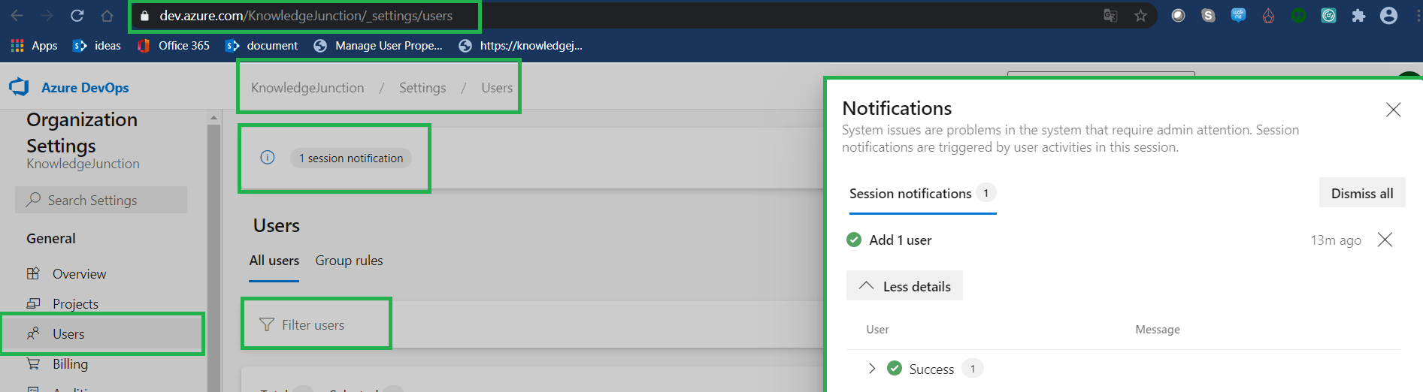Go to browser home icon
1423x392 pixels.
(x=107, y=16)
